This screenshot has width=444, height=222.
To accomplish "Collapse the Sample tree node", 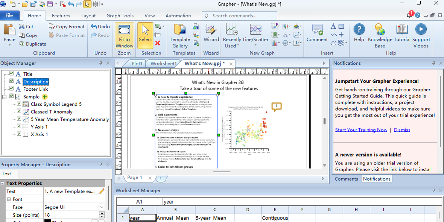I will 4,97.
